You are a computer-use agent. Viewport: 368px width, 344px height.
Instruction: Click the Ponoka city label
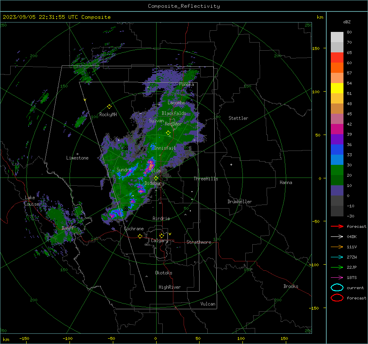pyautogui.click(x=186, y=84)
